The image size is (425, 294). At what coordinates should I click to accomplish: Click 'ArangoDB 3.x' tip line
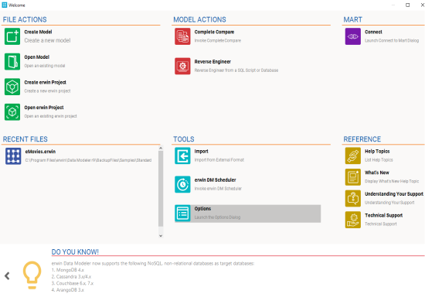pos(68,290)
